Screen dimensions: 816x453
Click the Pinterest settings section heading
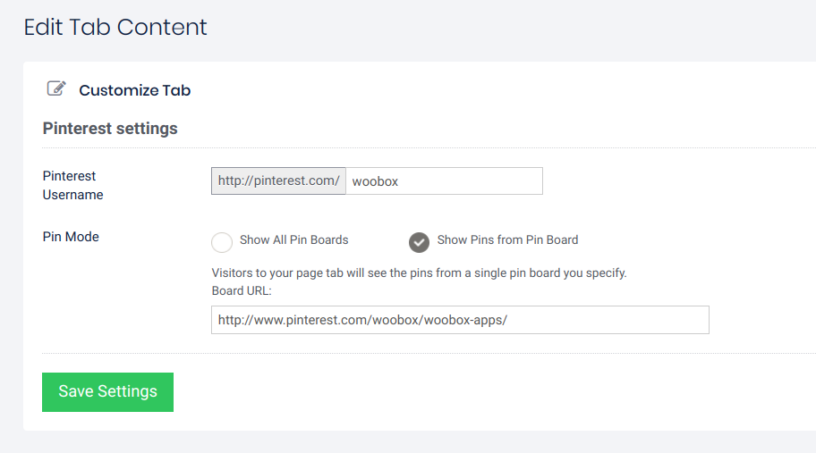click(x=110, y=129)
